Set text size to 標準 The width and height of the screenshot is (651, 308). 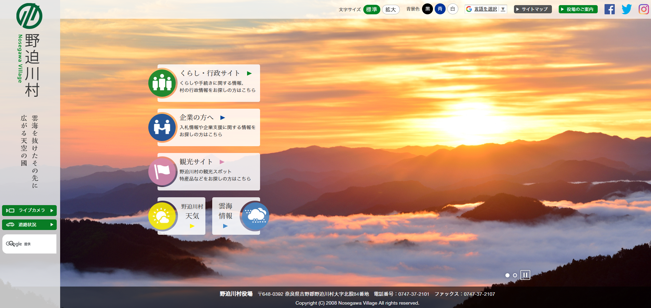tap(372, 10)
